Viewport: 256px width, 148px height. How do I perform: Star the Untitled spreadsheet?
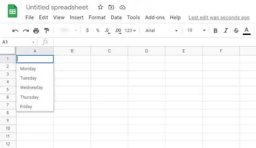pos(100,7)
